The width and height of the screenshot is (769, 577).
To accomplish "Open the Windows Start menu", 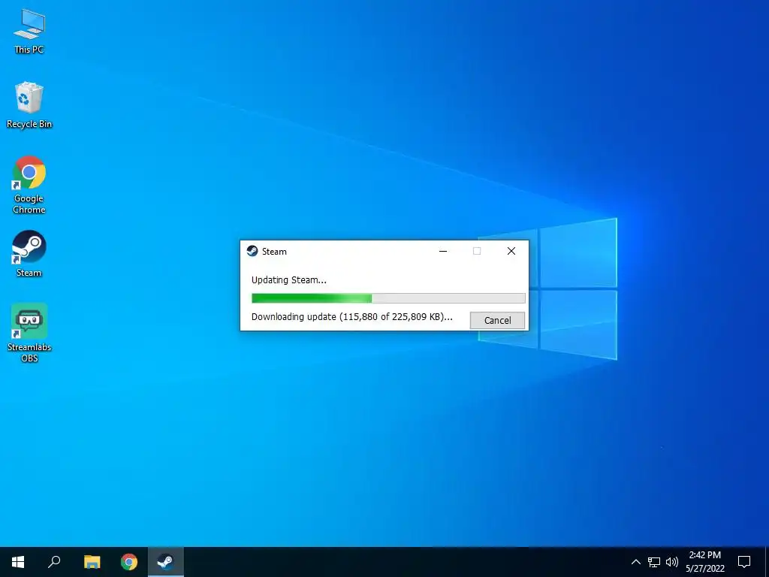I will 18,562.
